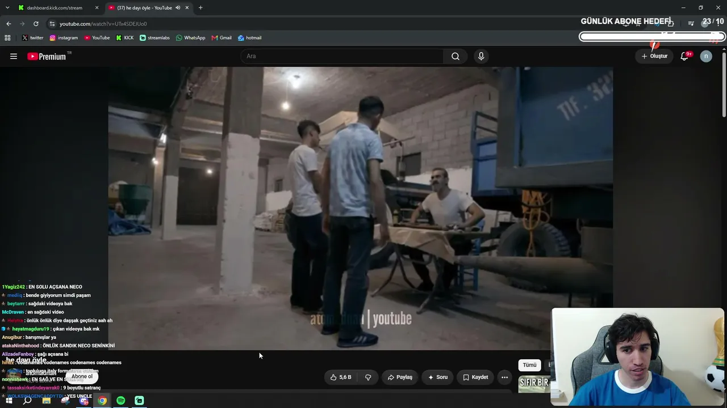Open the Chrome apps grid icon
The height and width of the screenshot is (408, 727).
[7, 38]
